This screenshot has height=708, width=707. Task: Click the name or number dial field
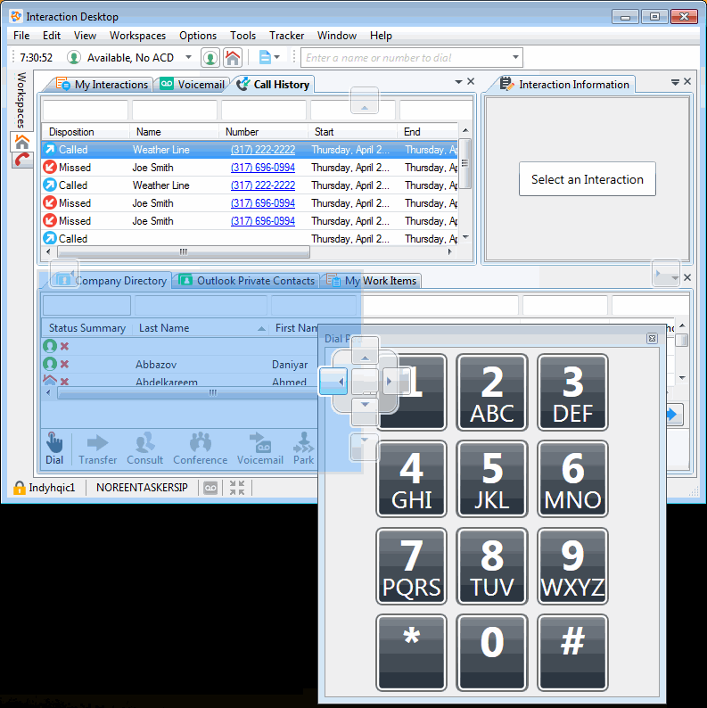click(404, 58)
